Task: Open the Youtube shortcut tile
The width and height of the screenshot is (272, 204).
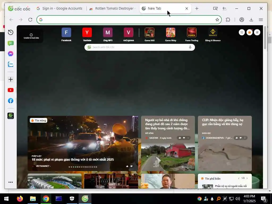Action: (x=87, y=35)
